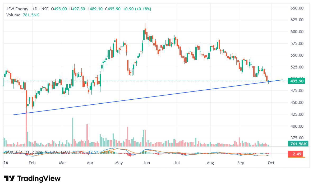Click the 600.00 price axis label
Screen dimensions: 313x189
click(297, 31)
